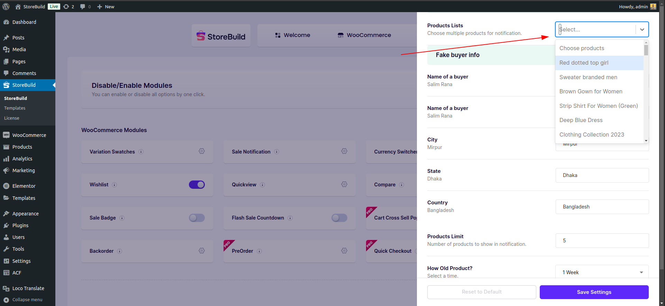Click the Quickview settings gear icon
Viewport: 665px width, 306px height.
(x=344, y=184)
